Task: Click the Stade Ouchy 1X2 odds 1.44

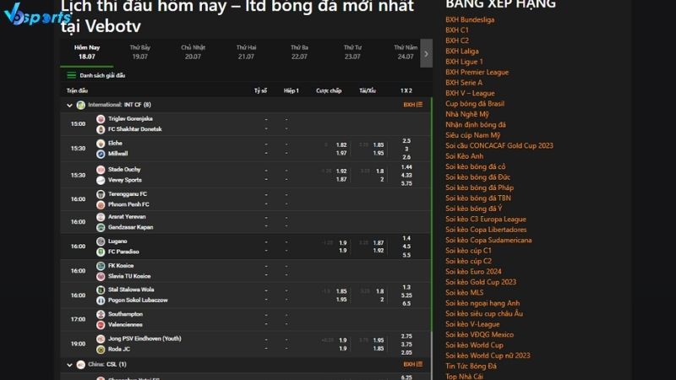Action: tap(406, 167)
